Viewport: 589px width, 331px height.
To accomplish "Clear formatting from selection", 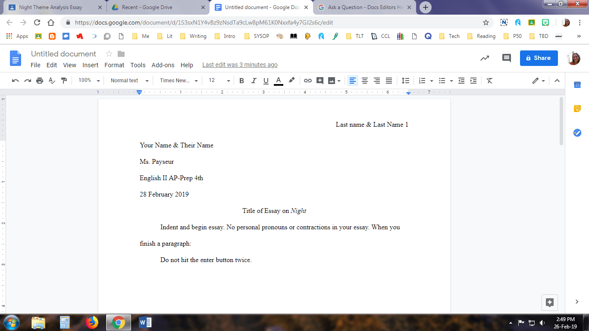I will [489, 80].
